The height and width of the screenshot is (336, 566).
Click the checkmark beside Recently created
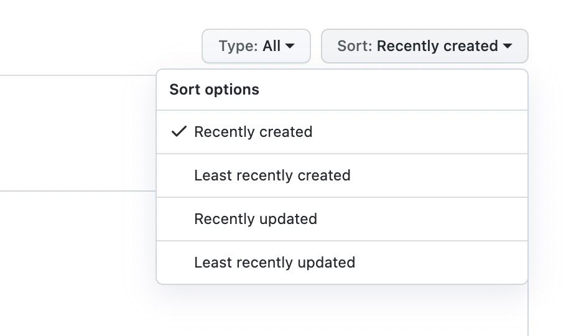click(179, 132)
